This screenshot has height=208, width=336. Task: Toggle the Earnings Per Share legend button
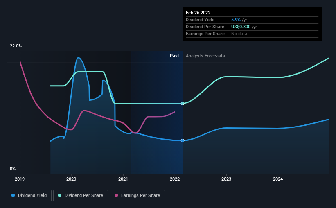pos(137,196)
